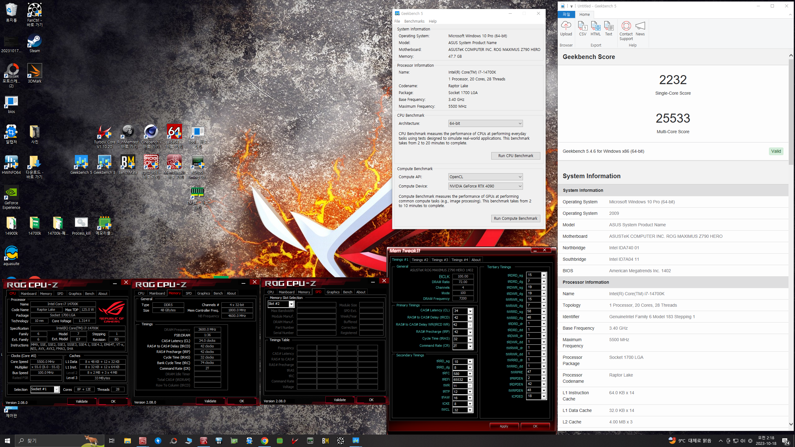Switch to Timings #4 tab in MemTweakIt

pos(460,260)
